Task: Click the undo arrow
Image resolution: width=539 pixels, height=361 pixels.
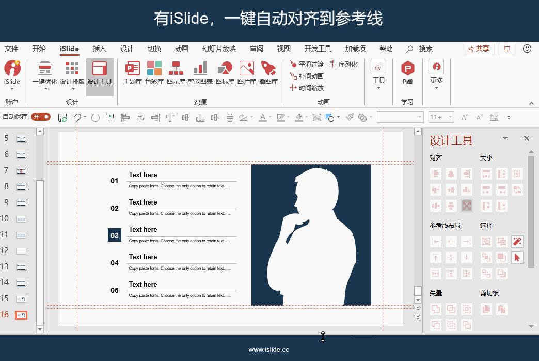Action: 77,117
